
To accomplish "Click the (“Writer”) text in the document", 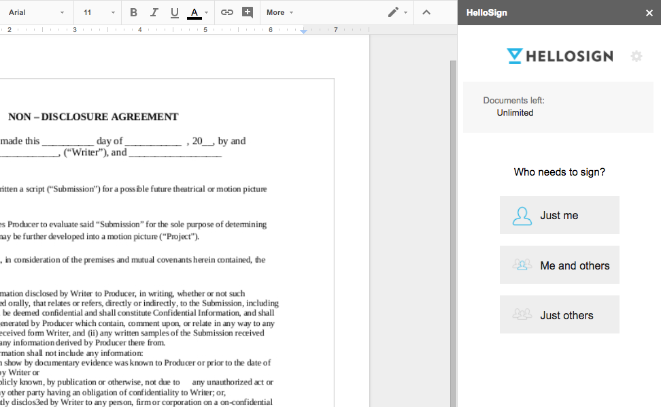I will coord(86,152).
